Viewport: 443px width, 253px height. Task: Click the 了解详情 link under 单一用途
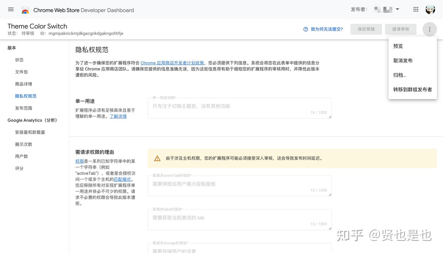tap(118, 116)
